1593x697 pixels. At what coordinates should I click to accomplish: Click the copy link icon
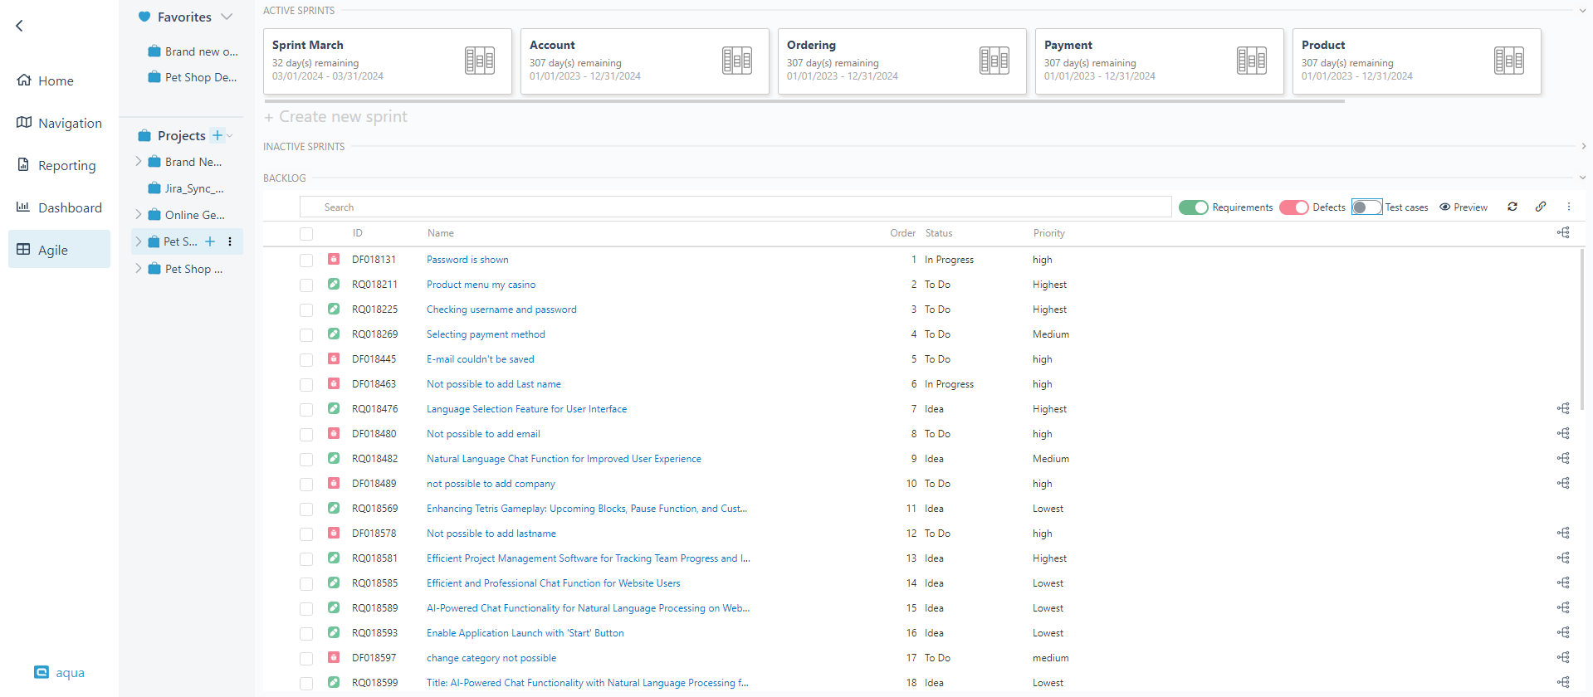[1541, 207]
